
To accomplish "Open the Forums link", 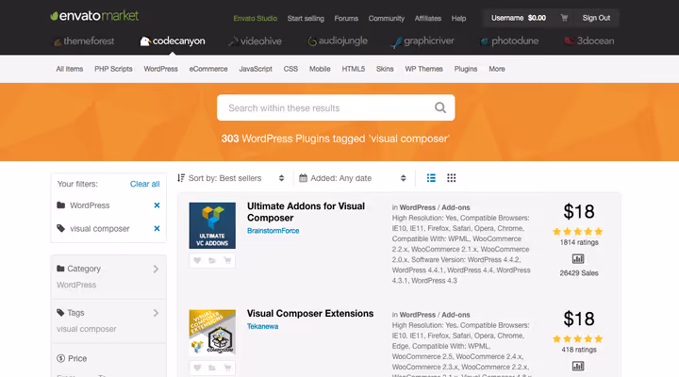I will coord(346,18).
